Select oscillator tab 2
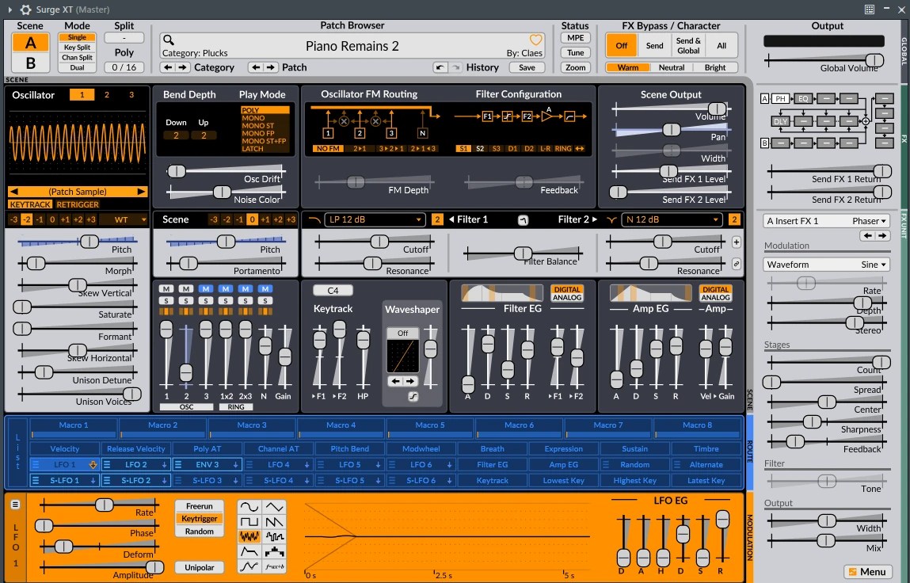 point(107,94)
